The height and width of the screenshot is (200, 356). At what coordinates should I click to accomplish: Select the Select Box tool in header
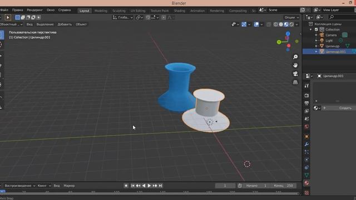pos(8,17)
